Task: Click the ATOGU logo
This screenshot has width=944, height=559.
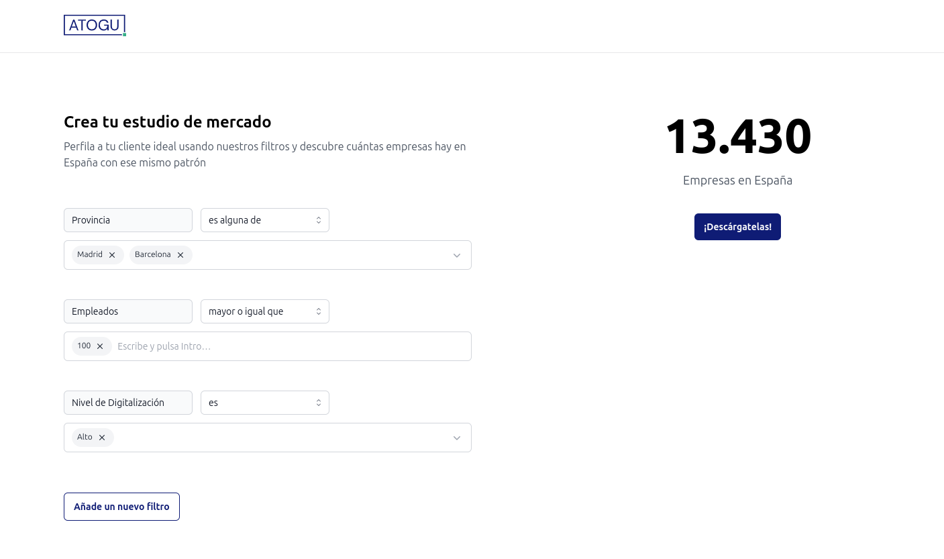Action: click(x=95, y=26)
